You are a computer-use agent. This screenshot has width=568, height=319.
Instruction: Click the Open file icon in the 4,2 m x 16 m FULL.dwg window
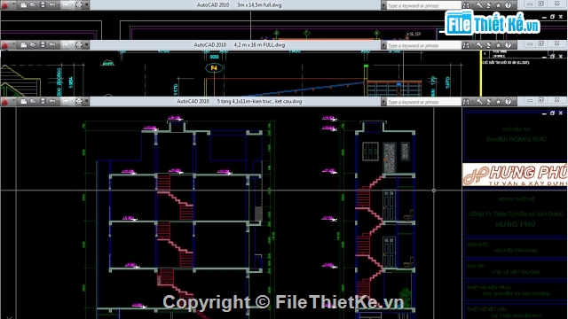point(33,44)
